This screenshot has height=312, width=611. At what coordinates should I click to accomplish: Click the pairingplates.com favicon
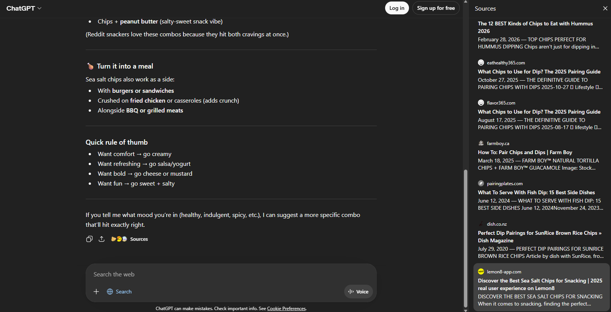[x=481, y=183]
